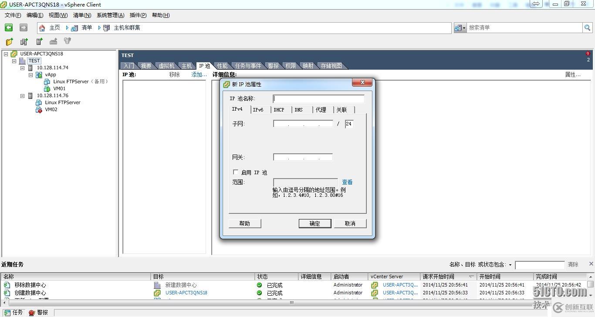The image size is (595, 317).
Task: Click VM01 powered-on VM icon
Action: pyautogui.click(x=47, y=89)
